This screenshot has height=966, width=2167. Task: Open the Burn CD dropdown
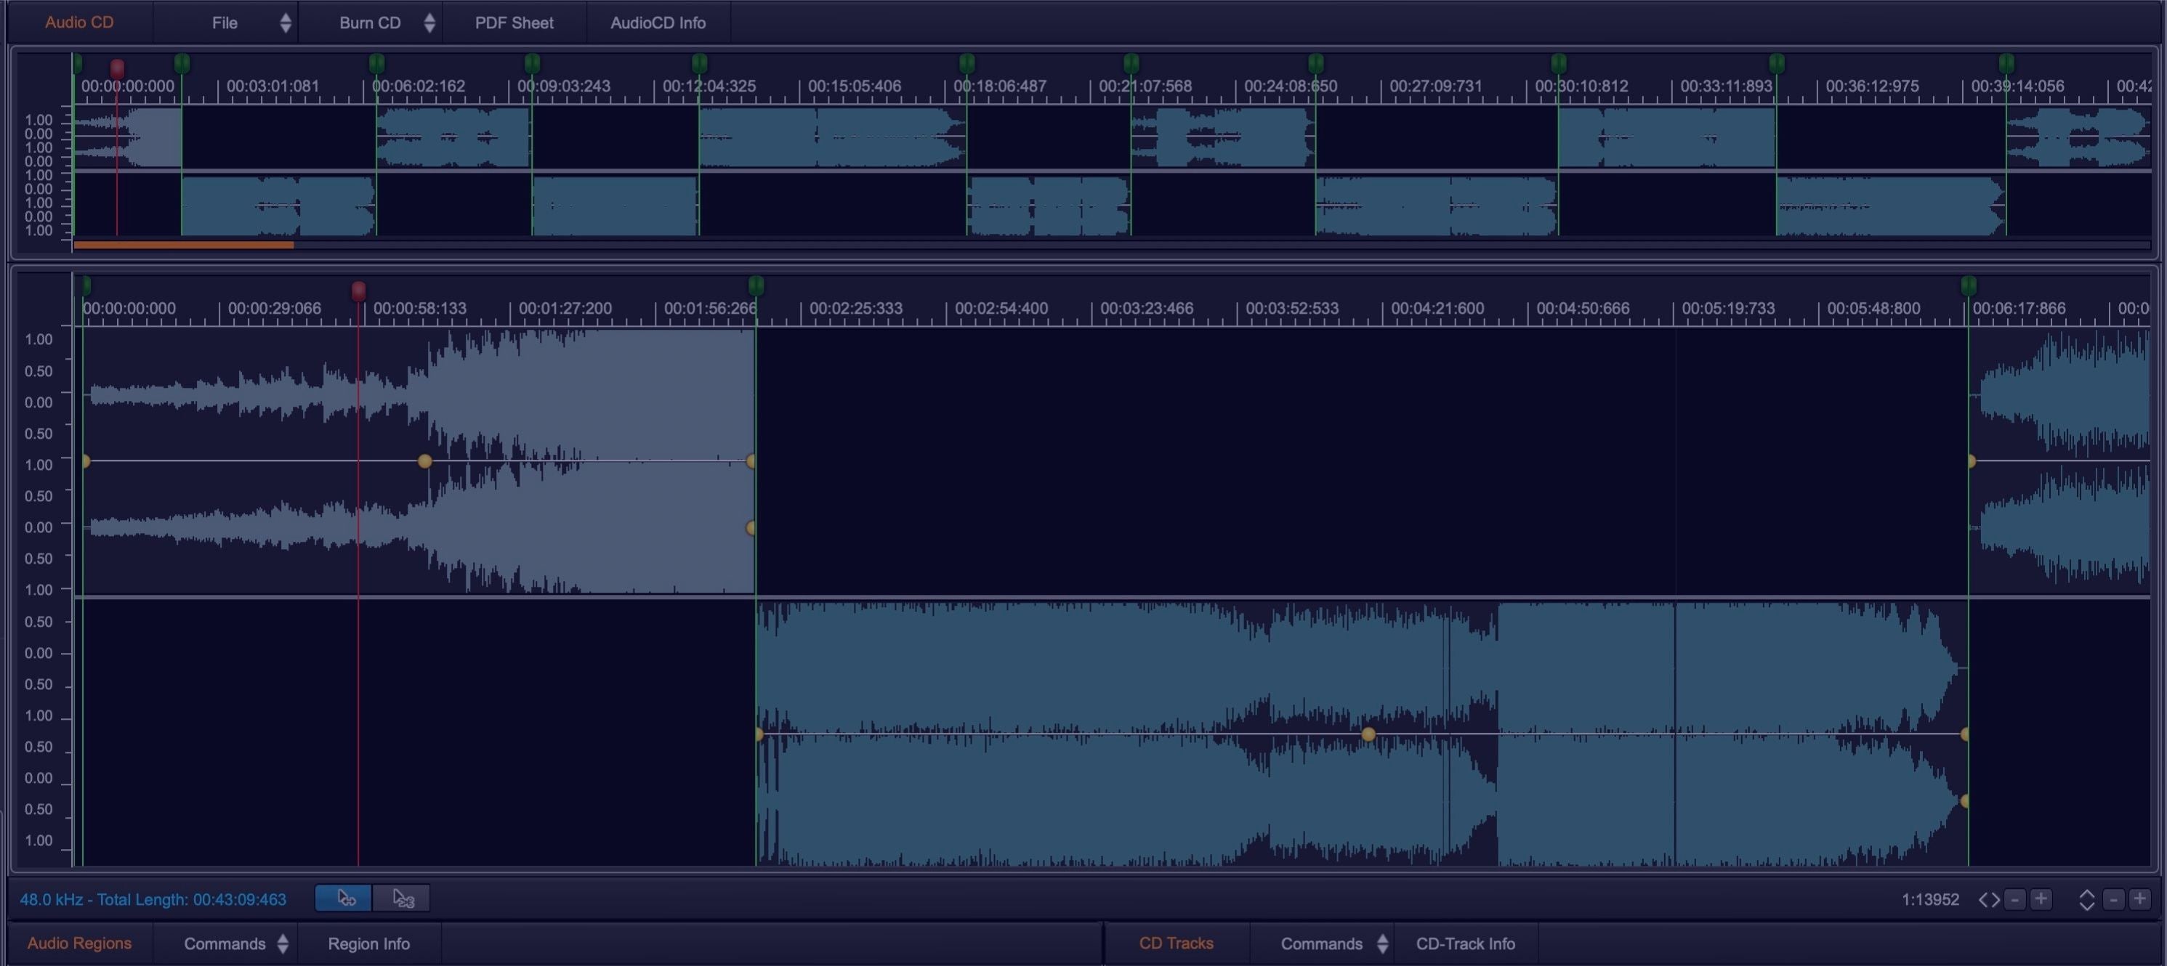tap(371, 23)
